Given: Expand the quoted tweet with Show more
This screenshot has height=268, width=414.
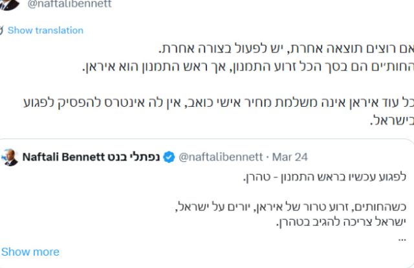Looking at the screenshot, I should 30,252.
